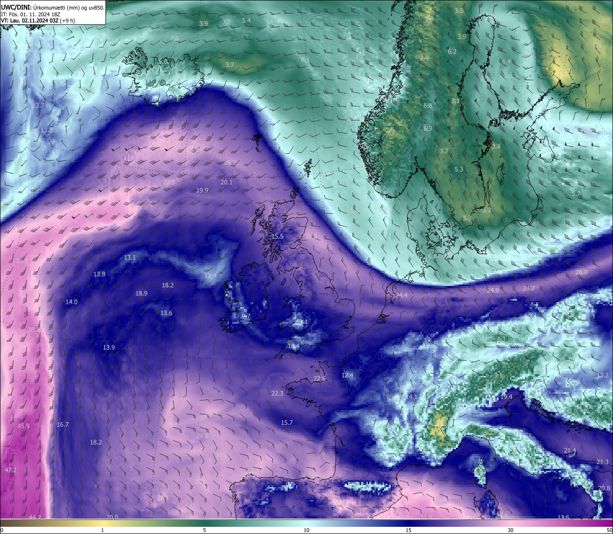This screenshot has height=534, width=613.
Task: Click the 18.9 value on the map
Action: [141, 294]
